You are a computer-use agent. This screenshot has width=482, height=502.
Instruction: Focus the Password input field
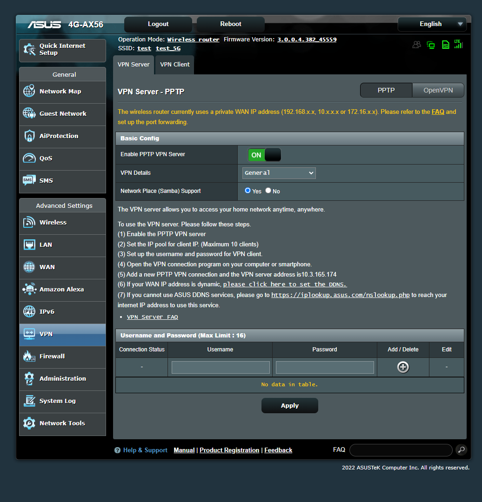pyautogui.click(x=325, y=367)
